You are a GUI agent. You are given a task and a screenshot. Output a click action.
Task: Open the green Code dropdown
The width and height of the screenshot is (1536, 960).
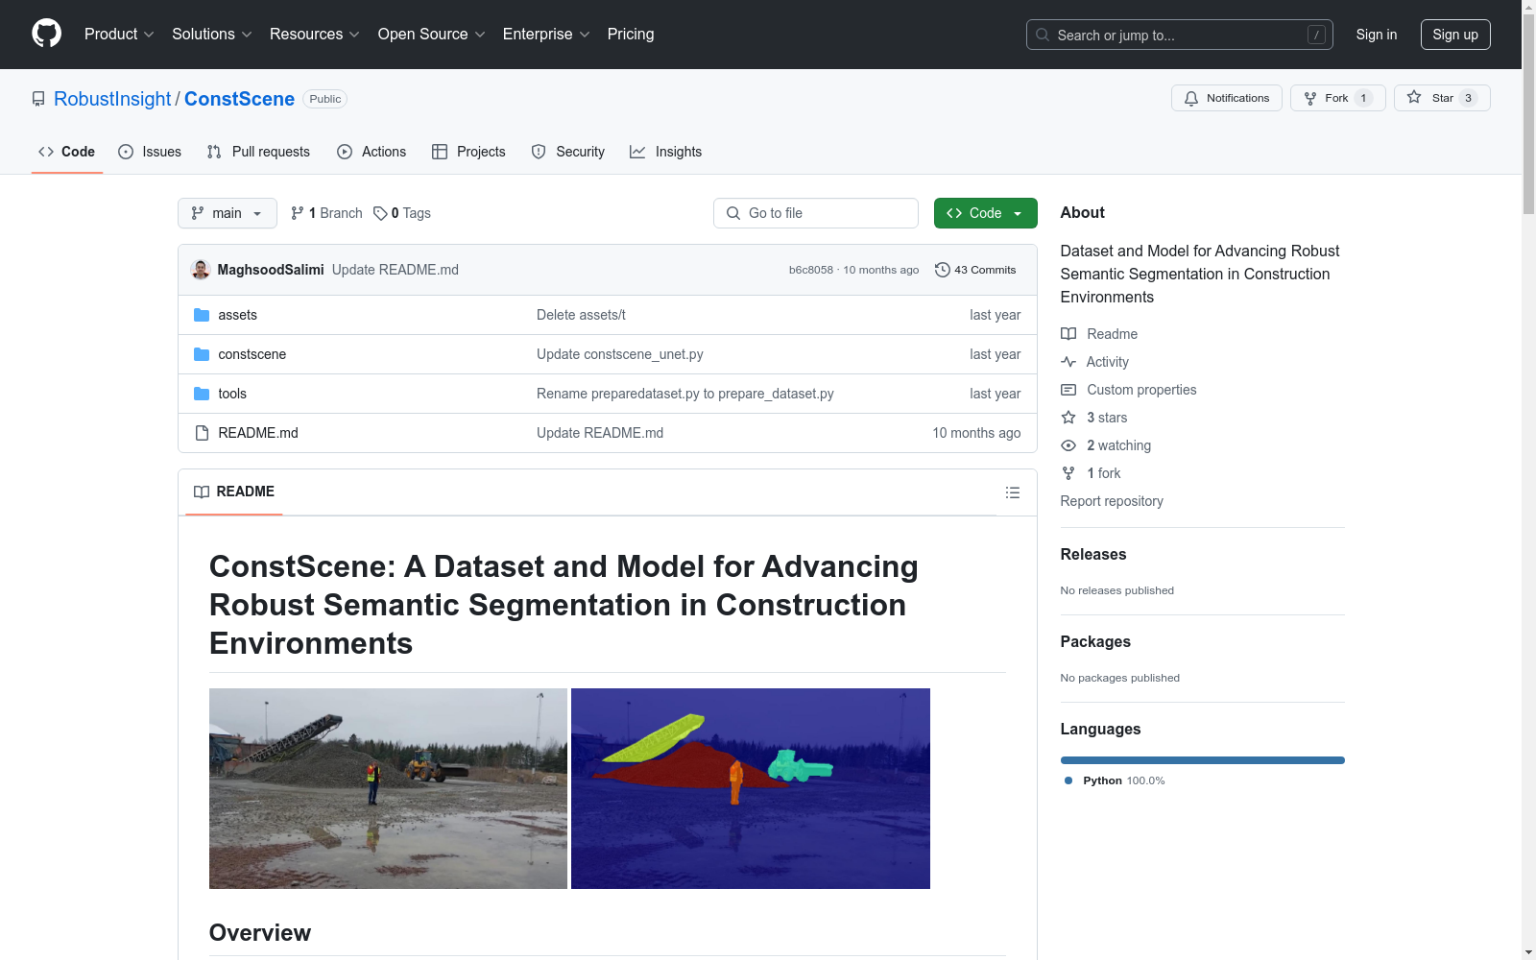985,213
